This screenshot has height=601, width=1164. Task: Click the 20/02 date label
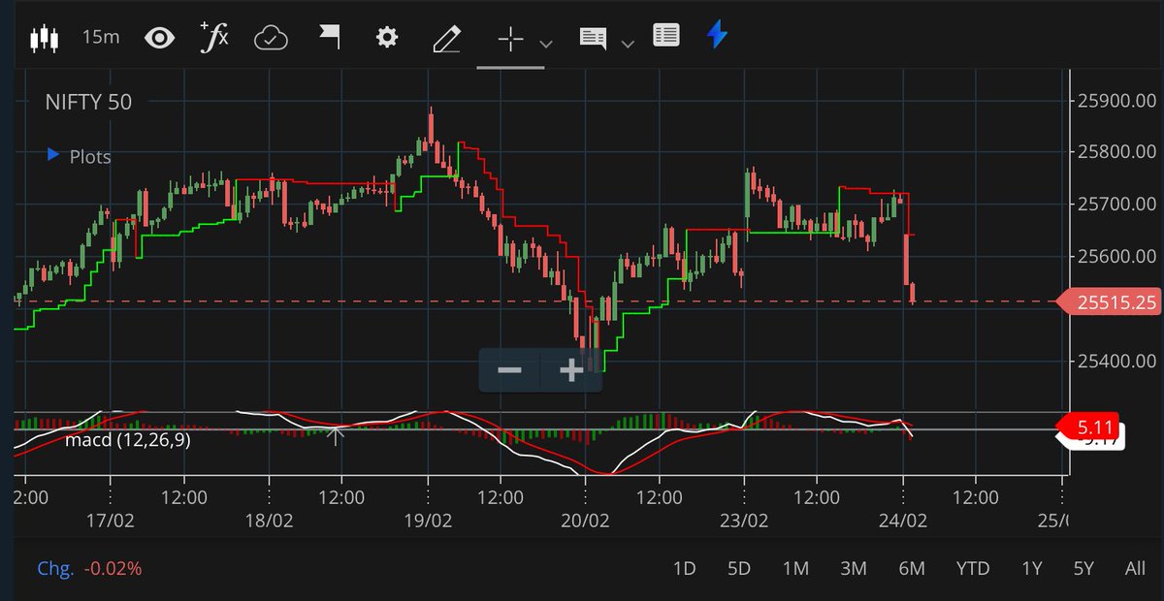(586, 522)
